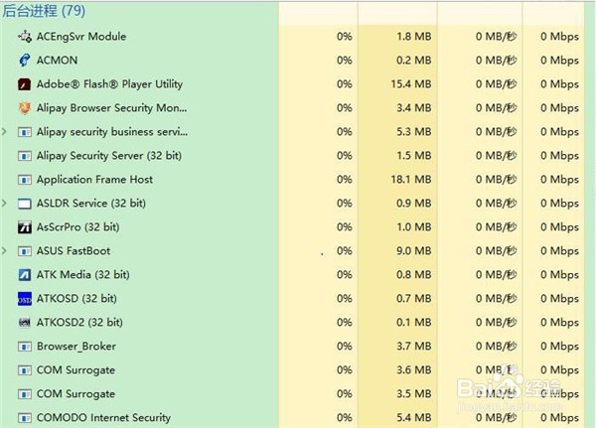Viewport: 596px width, 428px height.
Task: Click the 0 Mbps network value for ATK Media
Action: click(559, 275)
